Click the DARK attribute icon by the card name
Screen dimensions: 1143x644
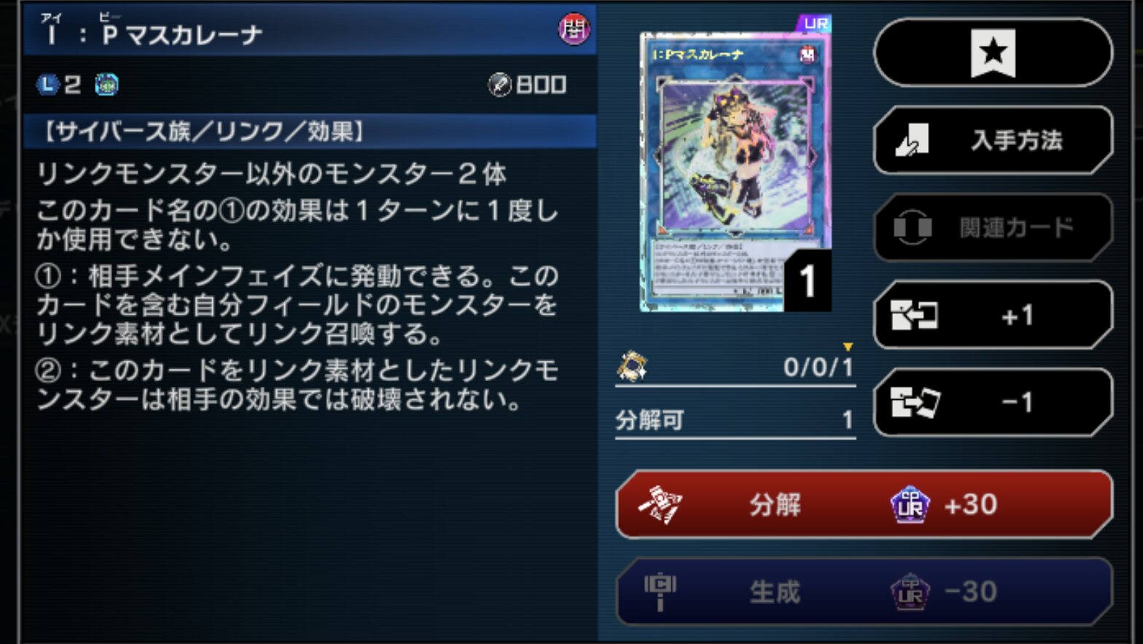574,29
